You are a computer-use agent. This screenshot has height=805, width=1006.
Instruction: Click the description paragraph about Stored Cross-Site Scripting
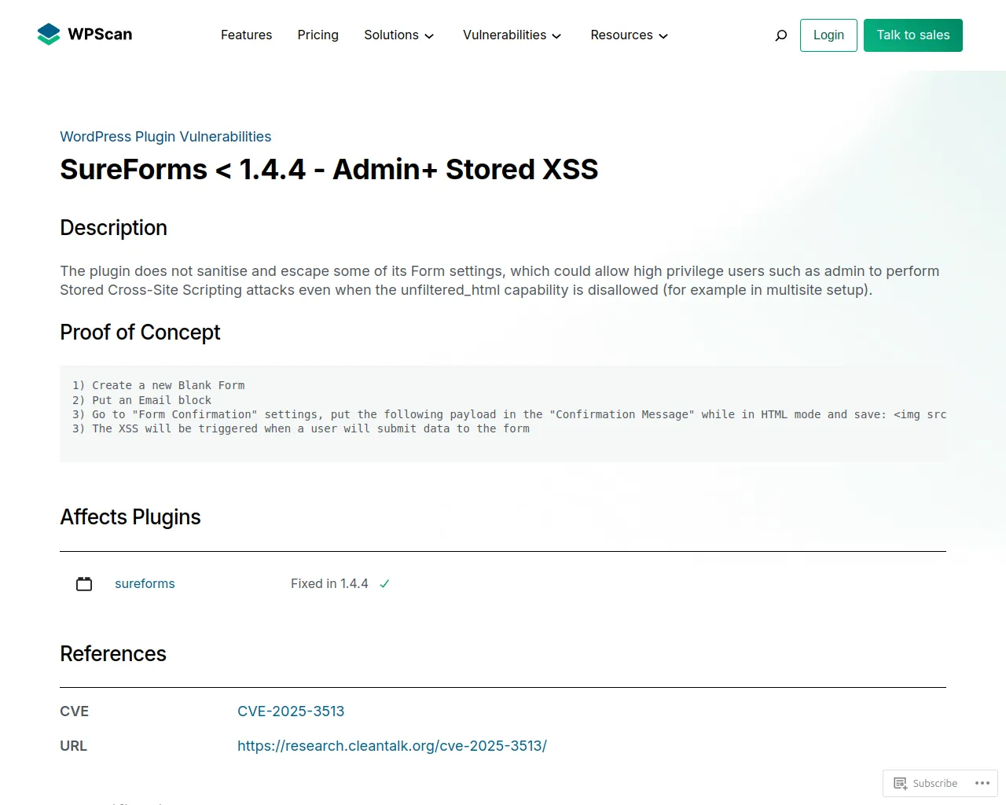coord(500,281)
